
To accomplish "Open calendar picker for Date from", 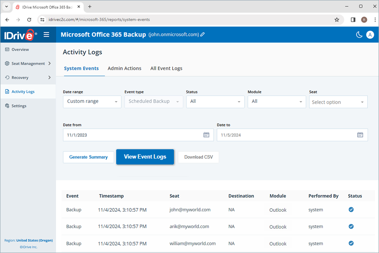I will [206, 135].
